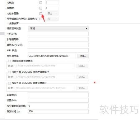Check 指定服务器目录路径 option
Screen dimensions: 140x120
coord(9,61)
